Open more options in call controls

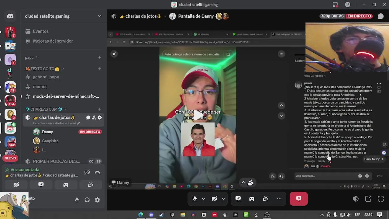[279, 199]
